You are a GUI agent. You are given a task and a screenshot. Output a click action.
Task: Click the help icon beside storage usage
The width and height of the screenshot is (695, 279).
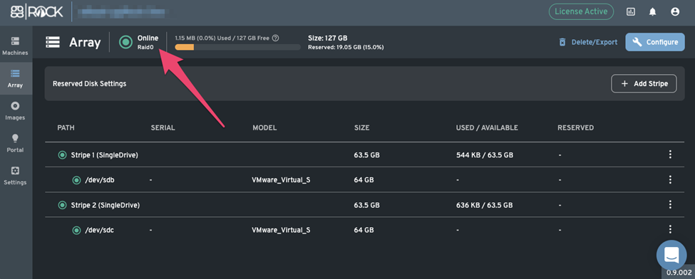(275, 38)
